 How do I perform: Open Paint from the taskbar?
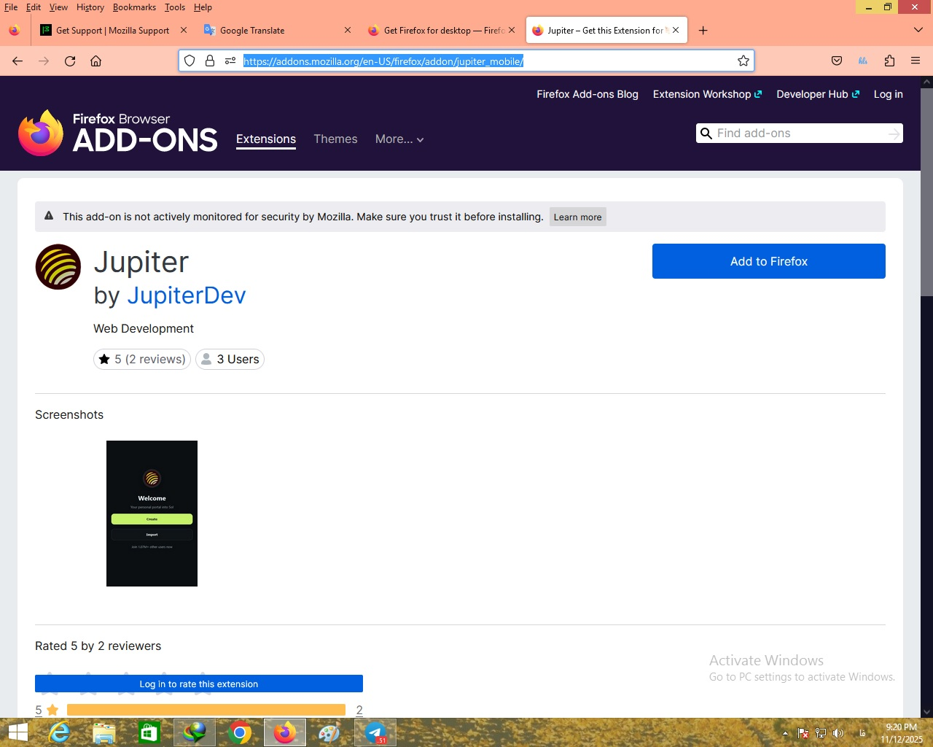pos(329,732)
